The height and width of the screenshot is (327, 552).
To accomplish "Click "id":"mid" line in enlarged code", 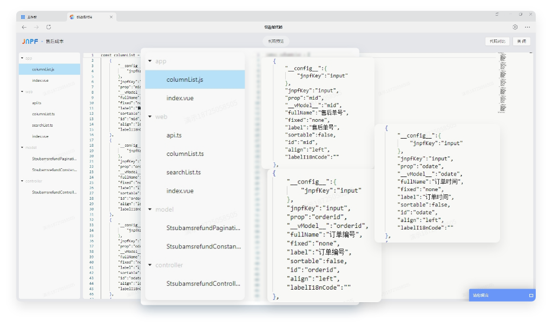I will pos(301,142).
